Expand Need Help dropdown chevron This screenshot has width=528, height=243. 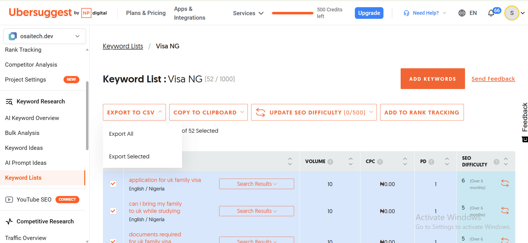(x=444, y=13)
